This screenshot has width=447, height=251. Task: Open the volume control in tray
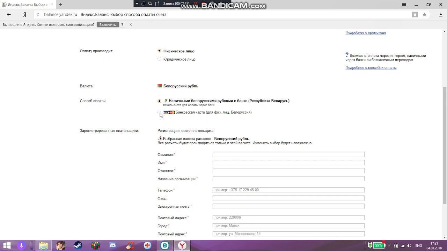click(409, 245)
